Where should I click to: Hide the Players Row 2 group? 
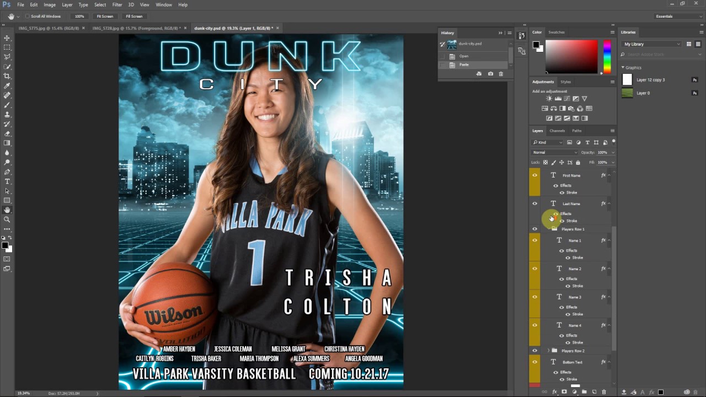[x=534, y=351]
